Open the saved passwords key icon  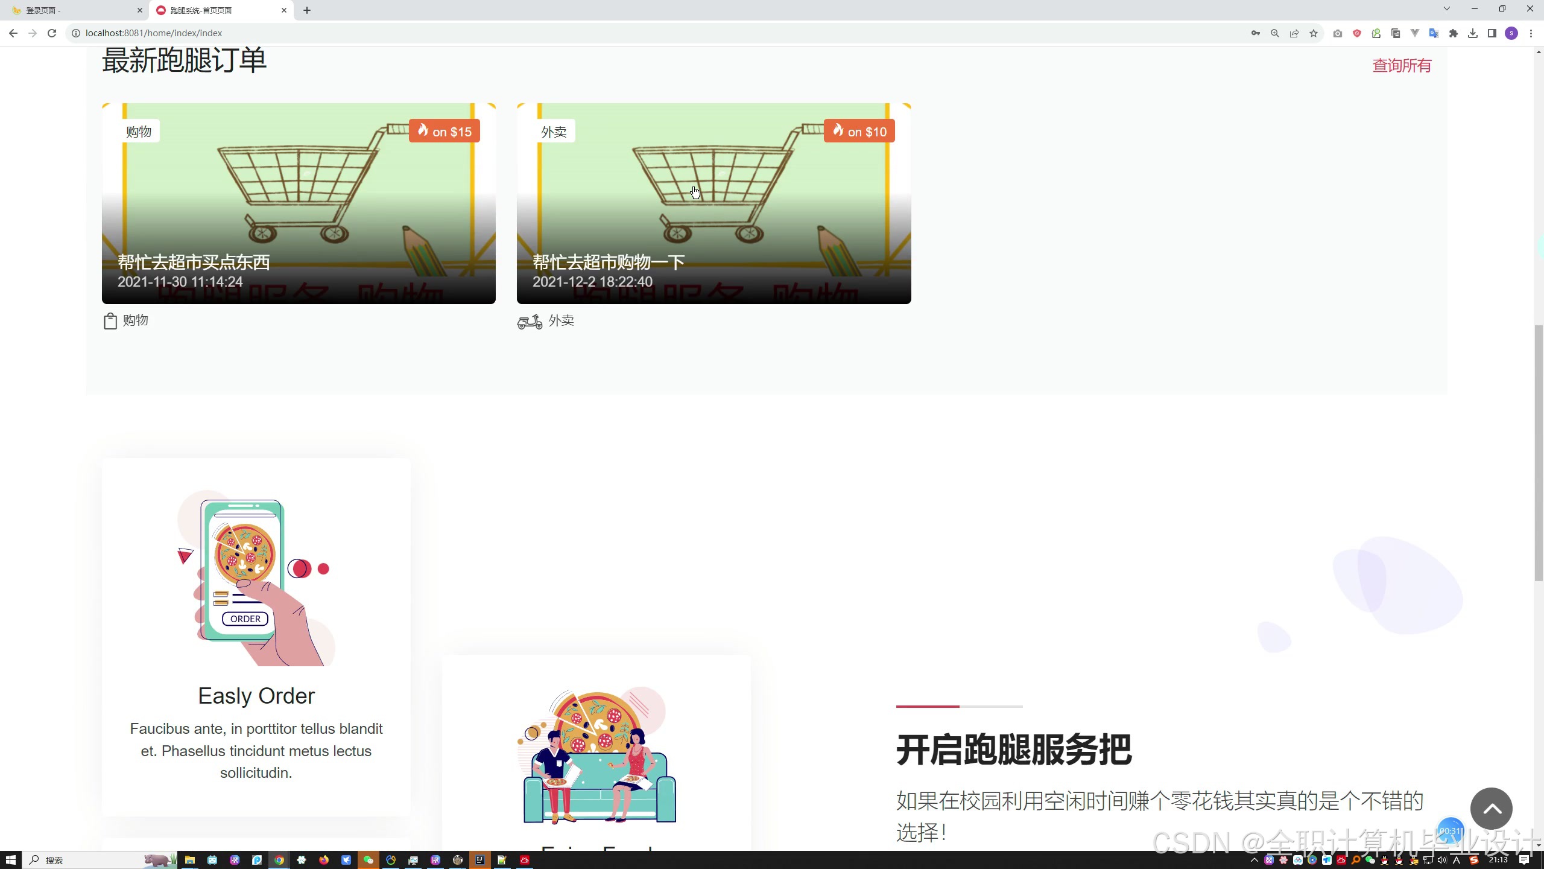(1256, 33)
